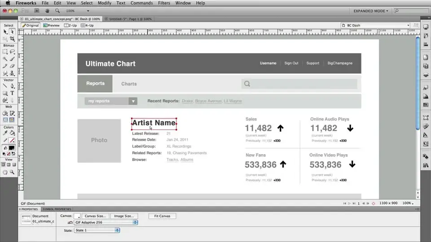The height and width of the screenshot is (242, 431).
Task: Choose the Pen tool
Action: pos(12,86)
